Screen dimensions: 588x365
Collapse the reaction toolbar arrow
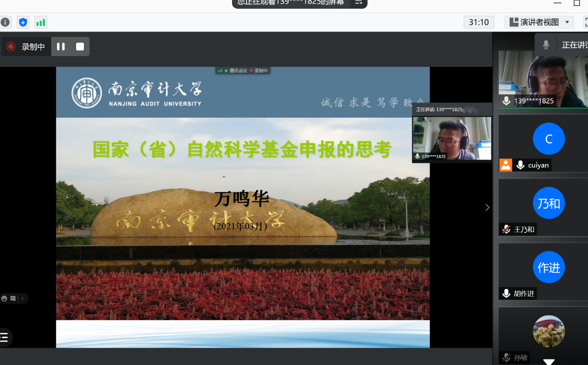click(x=22, y=298)
